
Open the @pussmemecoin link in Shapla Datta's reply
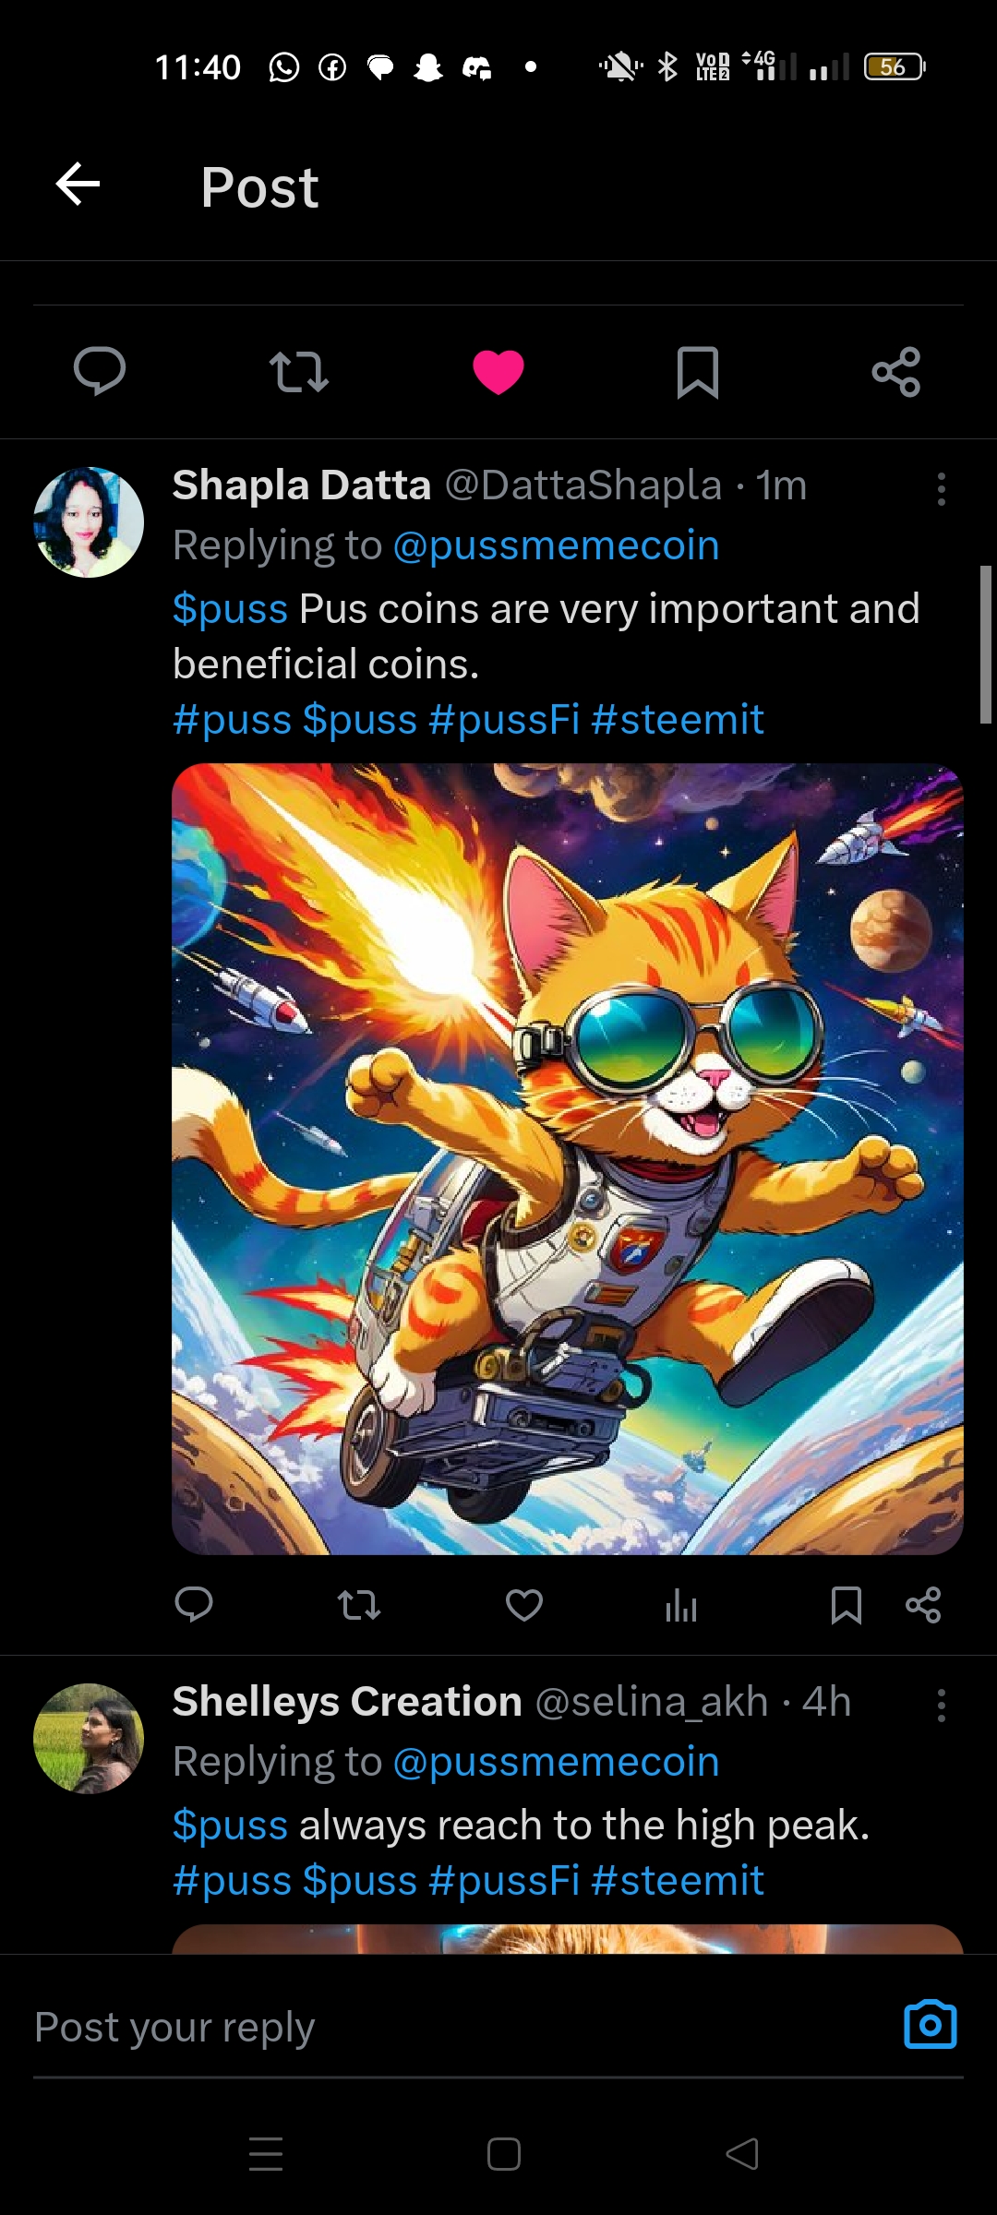point(557,545)
